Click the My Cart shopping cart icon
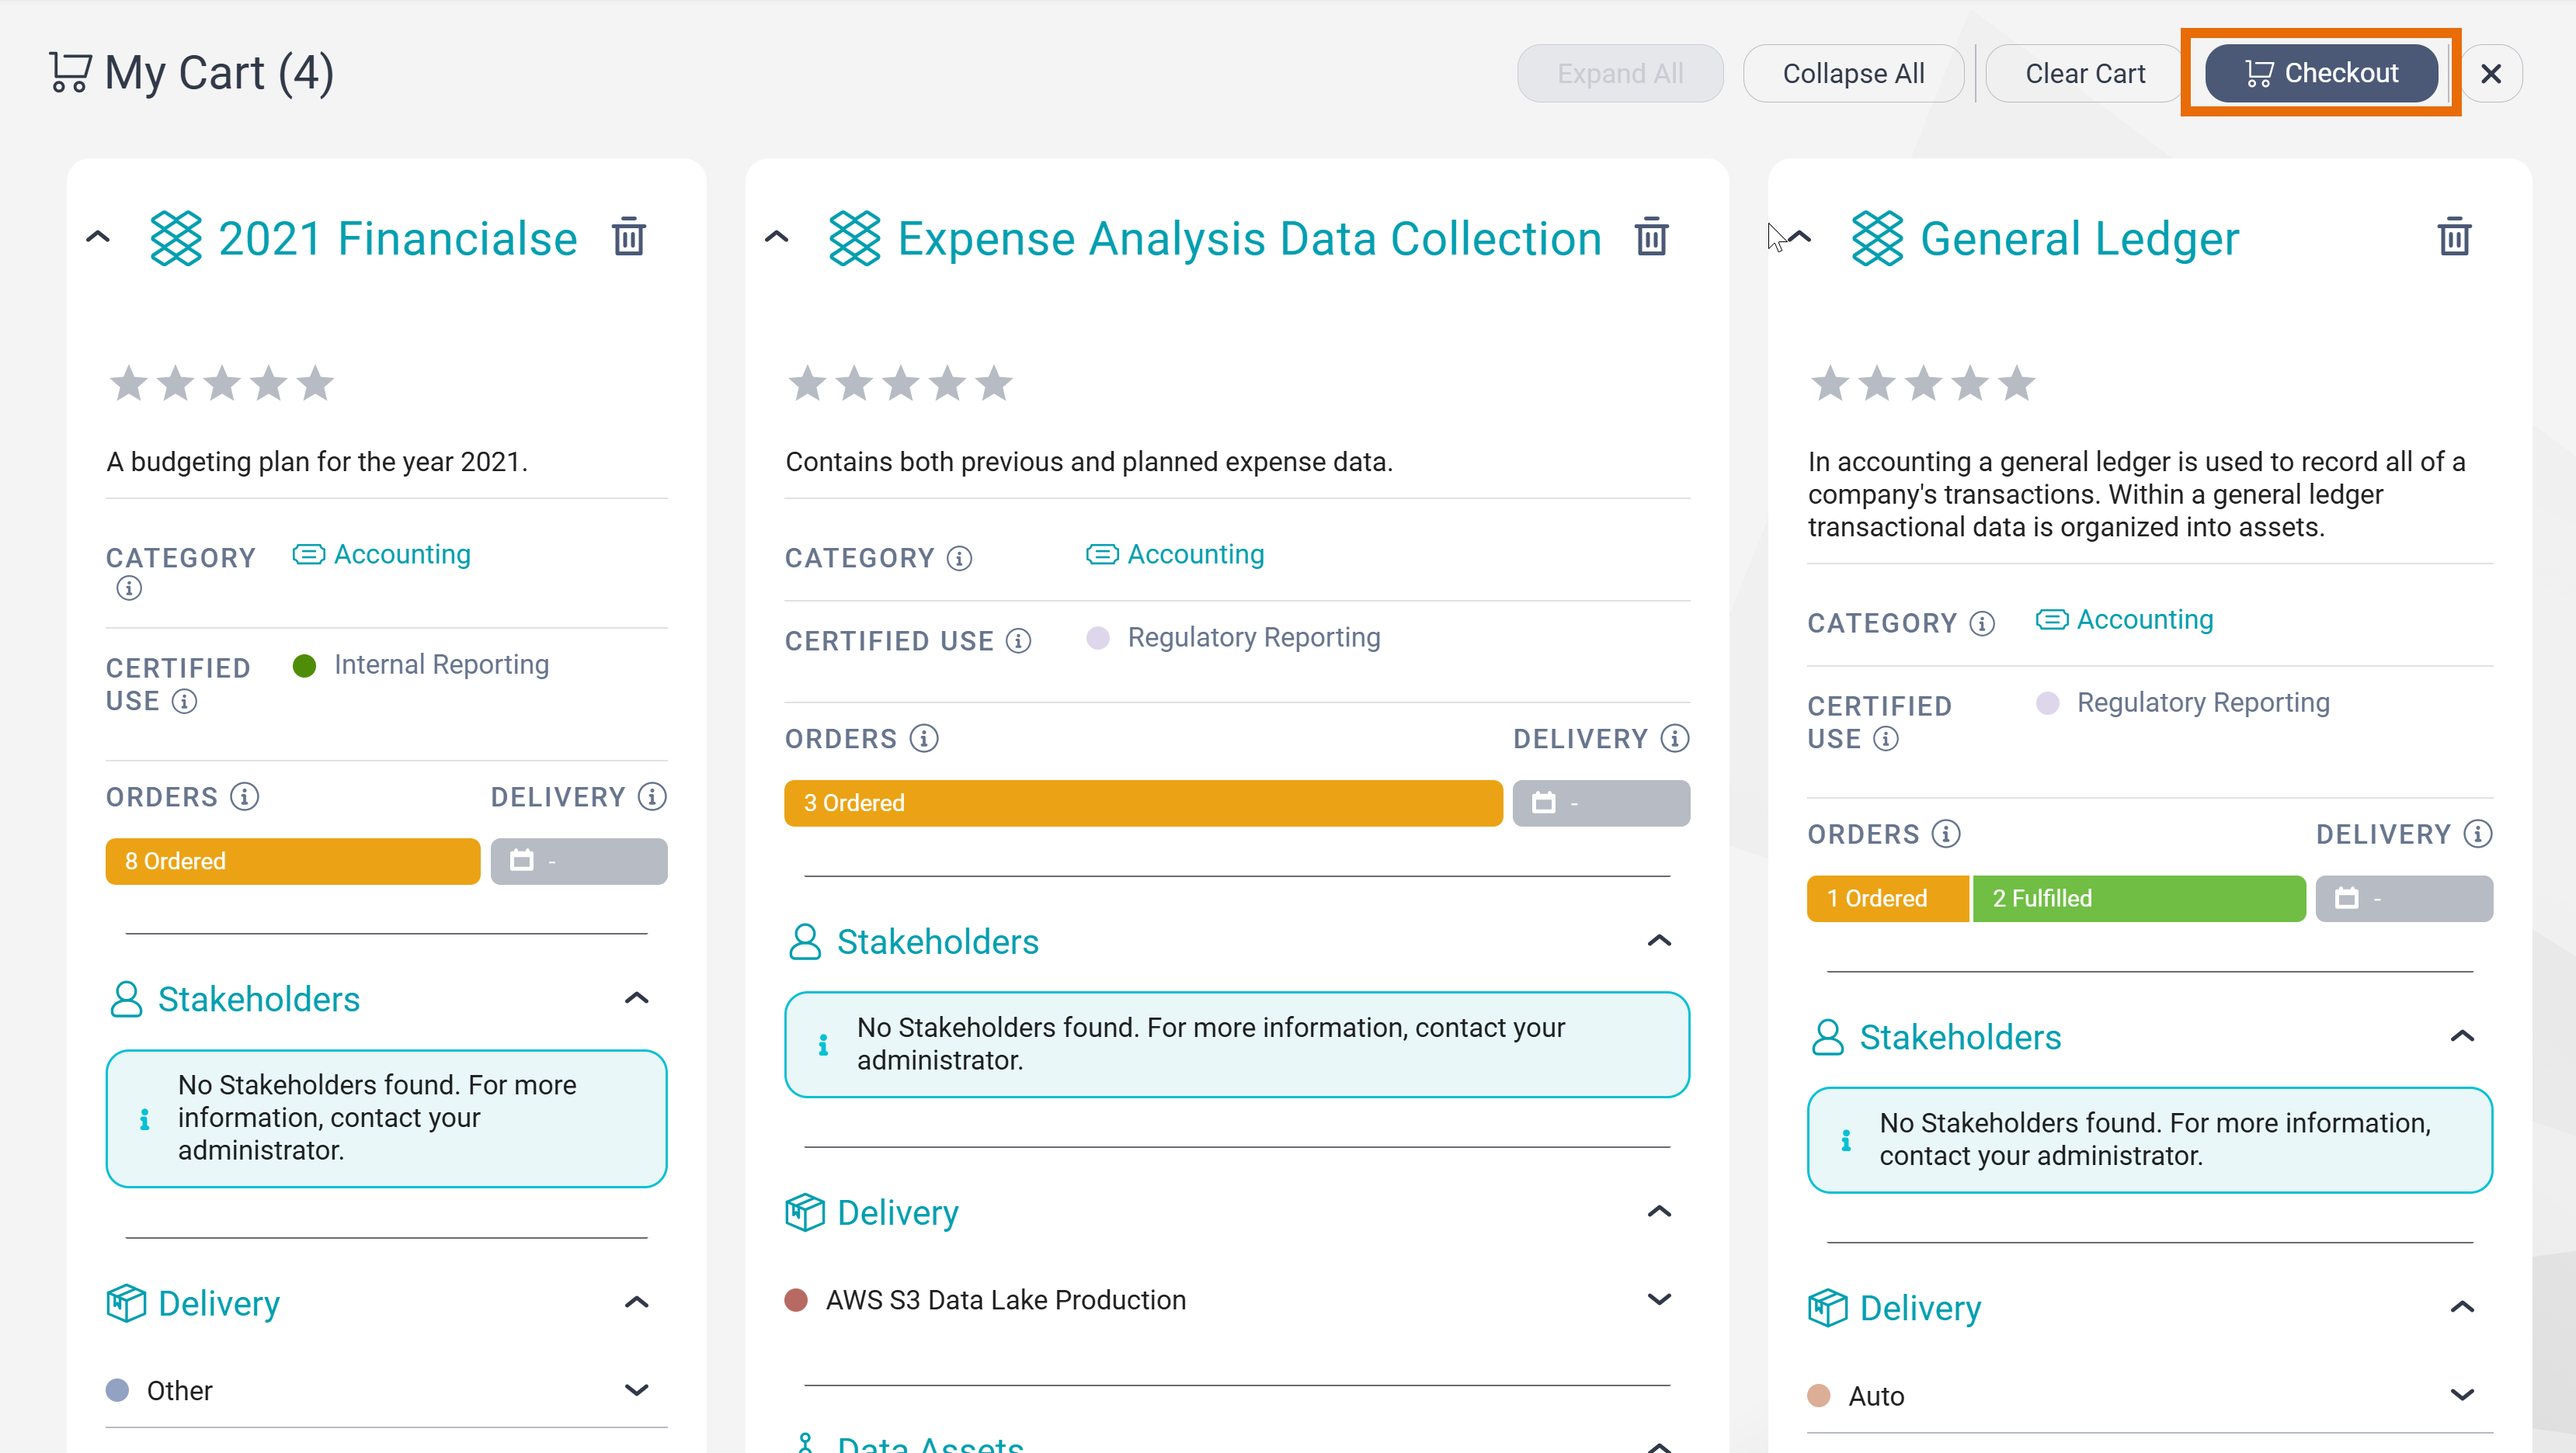The image size is (2576, 1453). (70, 72)
